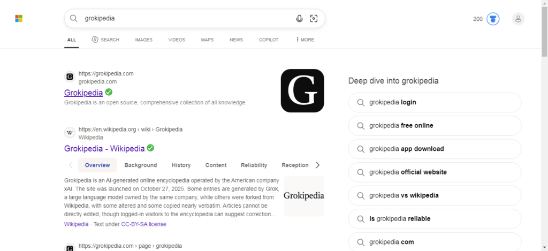Open the Grokipedia result link

click(x=83, y=93)
